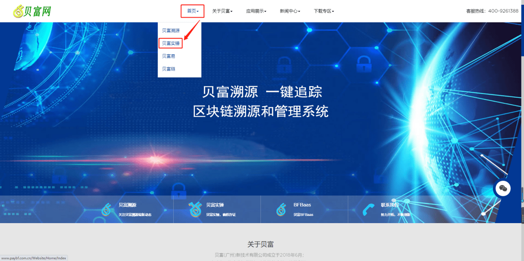Choose 贝富链 in the dropdown list

[168, 68]
